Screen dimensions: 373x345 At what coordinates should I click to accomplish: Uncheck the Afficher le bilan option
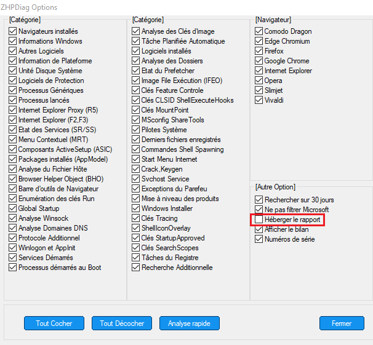click(259, 229)
